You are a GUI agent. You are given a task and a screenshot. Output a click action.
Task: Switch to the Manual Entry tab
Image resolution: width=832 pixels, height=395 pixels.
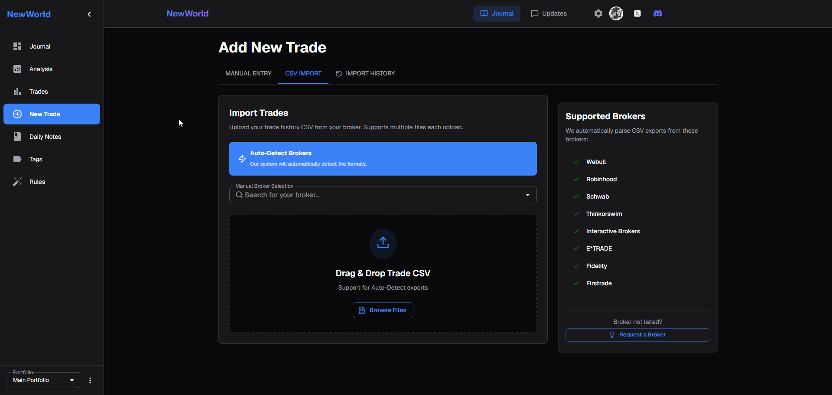point(248,73)
